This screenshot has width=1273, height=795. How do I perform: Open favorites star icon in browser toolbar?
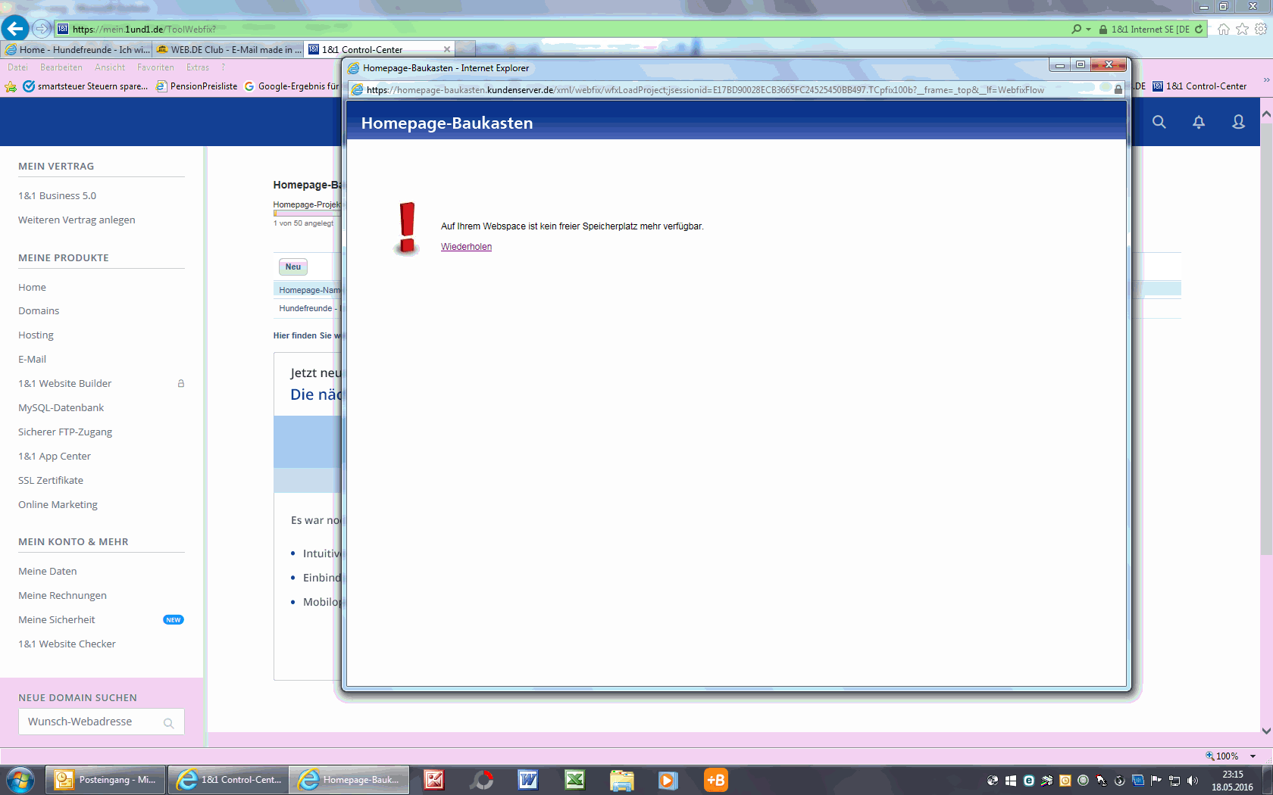[x=1242, y=29]
